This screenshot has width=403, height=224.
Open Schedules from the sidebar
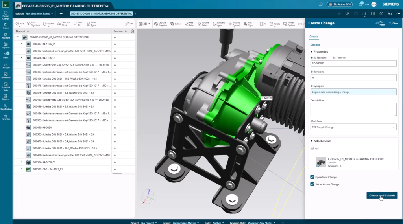[6, 75]
